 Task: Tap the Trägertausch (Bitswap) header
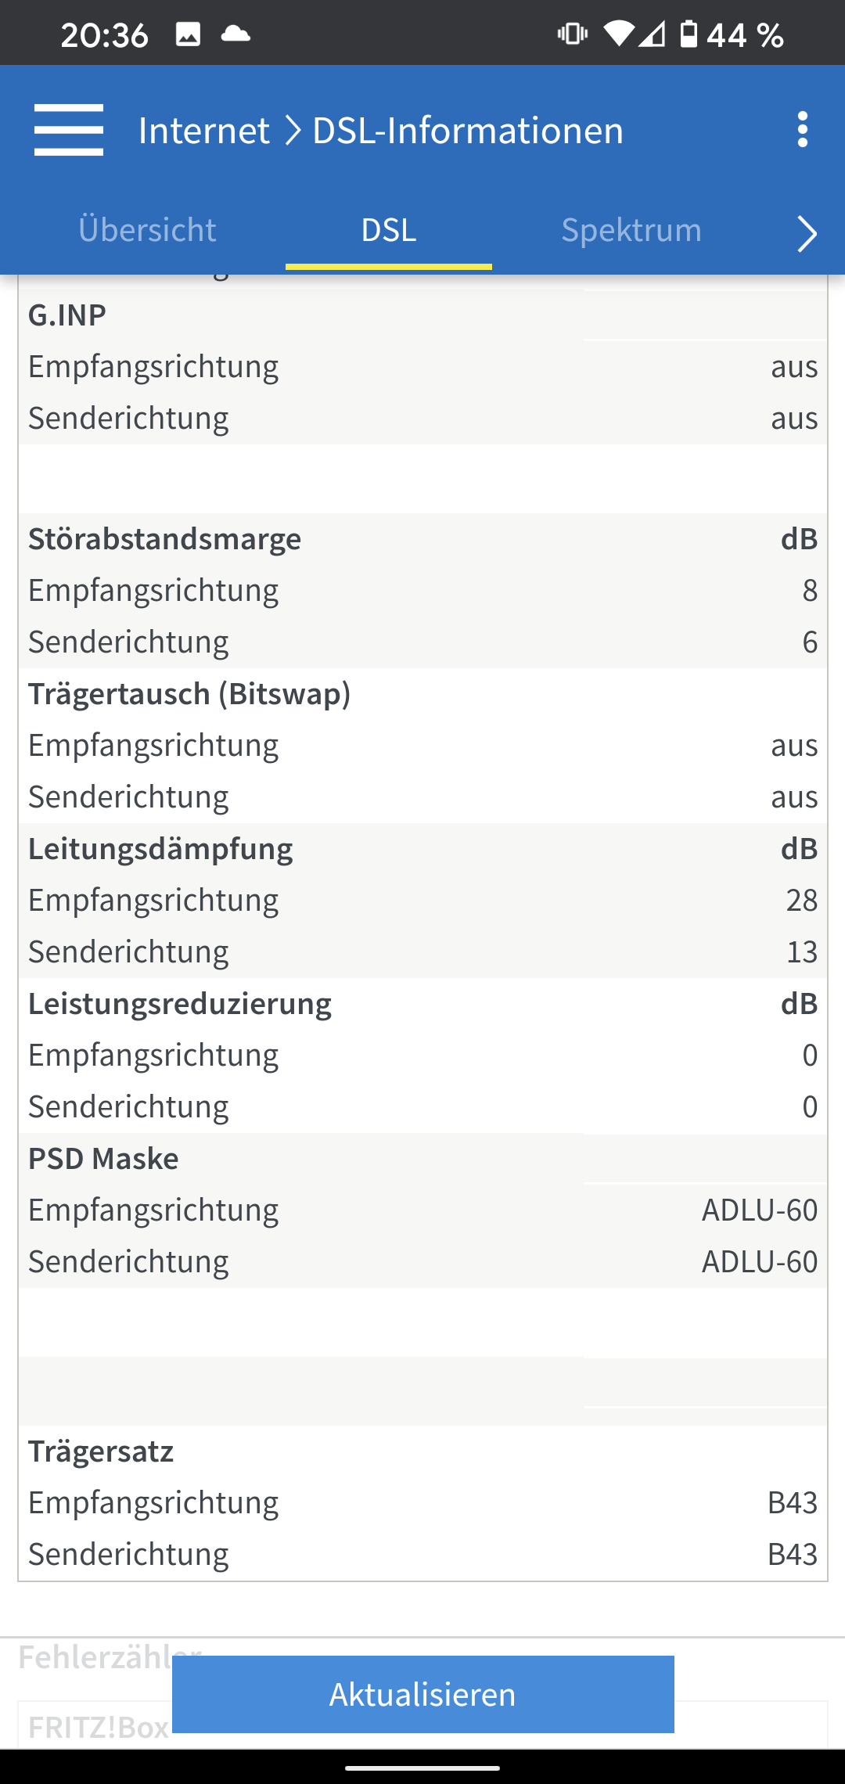[189, 694]
